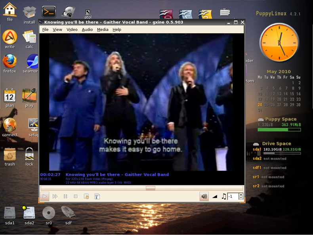The width and height of the screenshot is (313, 235).
Task: Open the Audio menu
Action: (x=87, y=30)
